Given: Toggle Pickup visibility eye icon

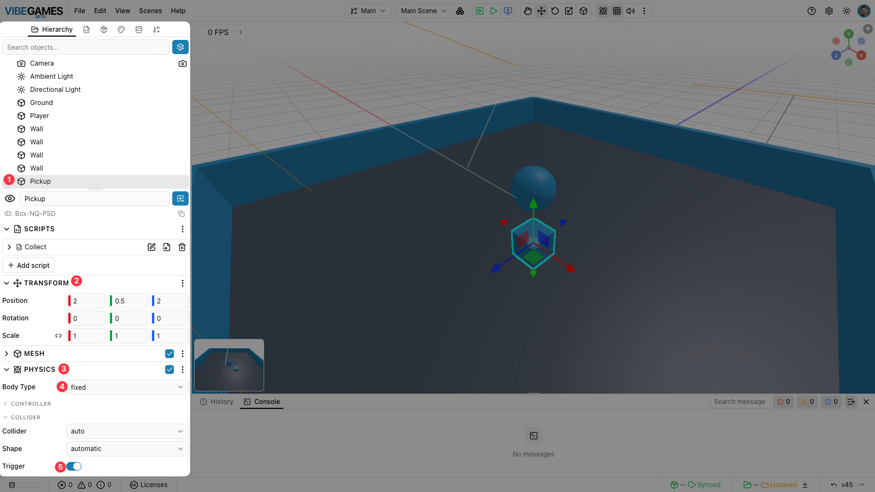Looking at the screenshot, I should [10, 198].
